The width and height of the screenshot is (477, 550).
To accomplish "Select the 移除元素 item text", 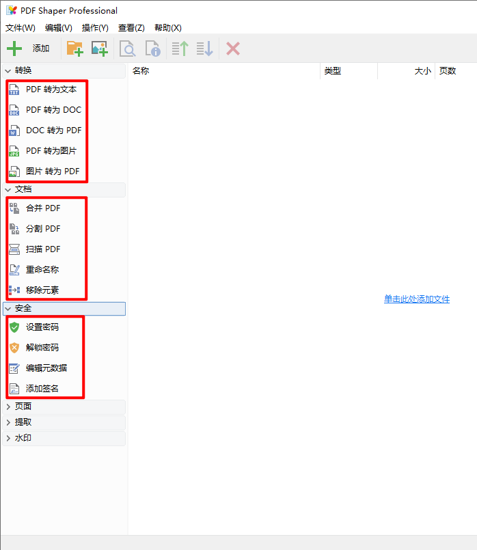I will point(42,290).
